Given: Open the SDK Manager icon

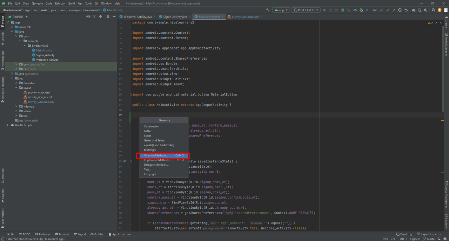Looking at the screenshot, I should click(x=426, y=10).
